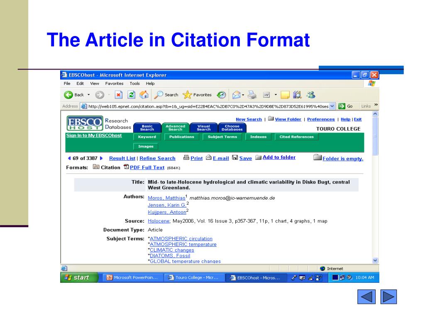Click the EBSCO Host logo
This screenshot has height=318, width=425.
pyautogui.click(x=85, y=123)
